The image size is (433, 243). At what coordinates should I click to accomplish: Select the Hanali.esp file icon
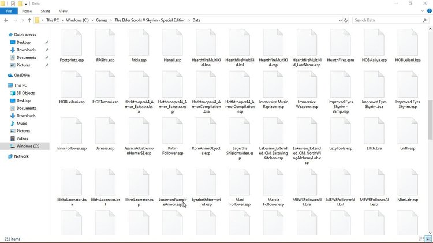click(x=173, y=43)
